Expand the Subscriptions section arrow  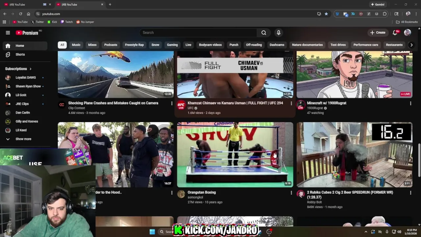tap(30, 69)
